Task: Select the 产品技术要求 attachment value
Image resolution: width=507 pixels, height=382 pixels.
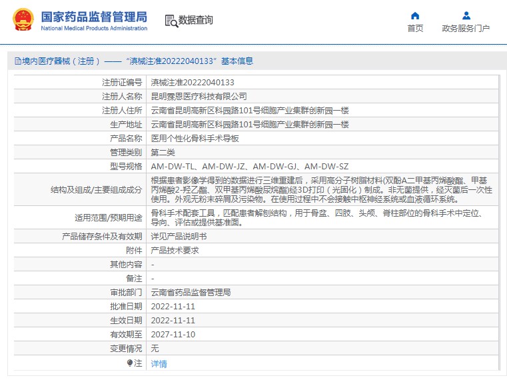Action: [175, 251]
